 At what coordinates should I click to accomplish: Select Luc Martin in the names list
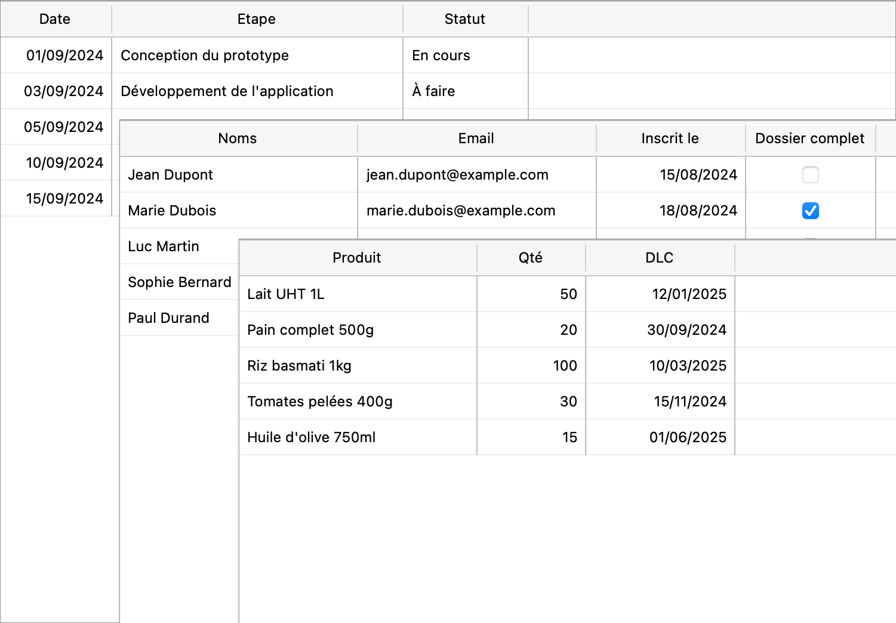(164, 246)
